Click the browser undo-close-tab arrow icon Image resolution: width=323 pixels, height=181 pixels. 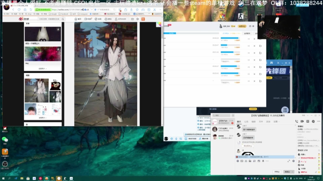pyautogui.click(x=31, y=10)
